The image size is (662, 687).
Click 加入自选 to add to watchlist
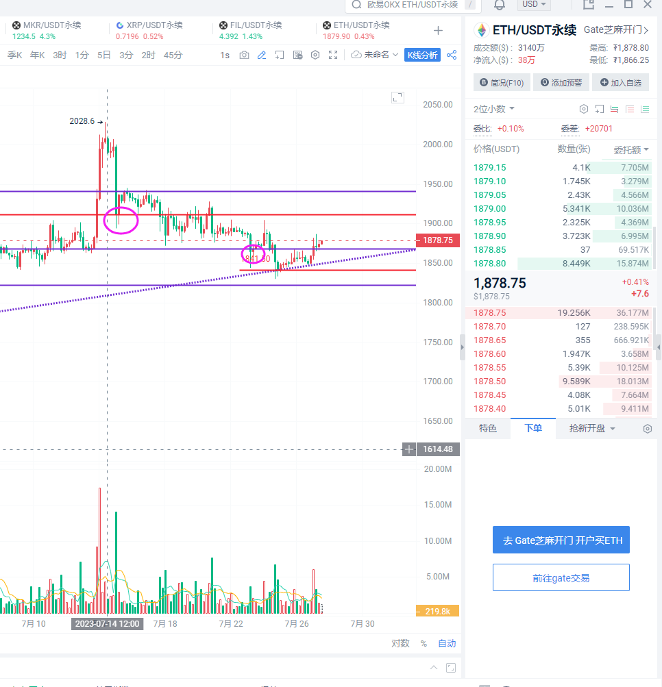coord(620,83)
